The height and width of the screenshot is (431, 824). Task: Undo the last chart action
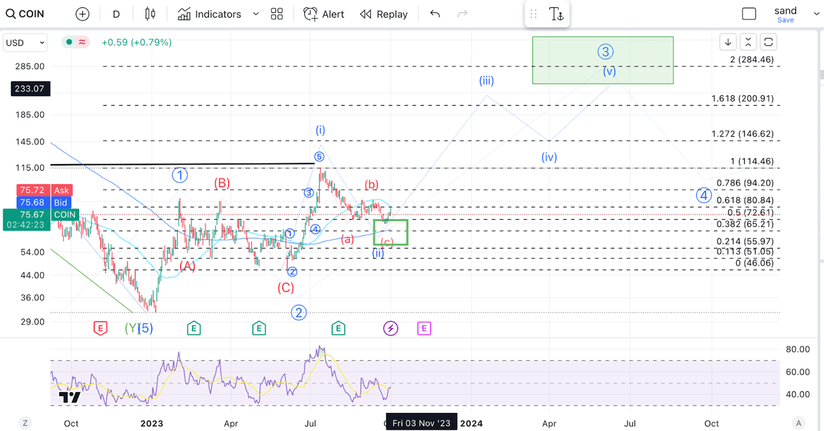tap(435, 14)
